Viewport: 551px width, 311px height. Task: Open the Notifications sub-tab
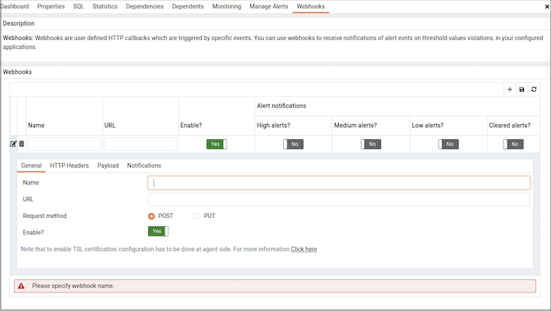[144, 165]
